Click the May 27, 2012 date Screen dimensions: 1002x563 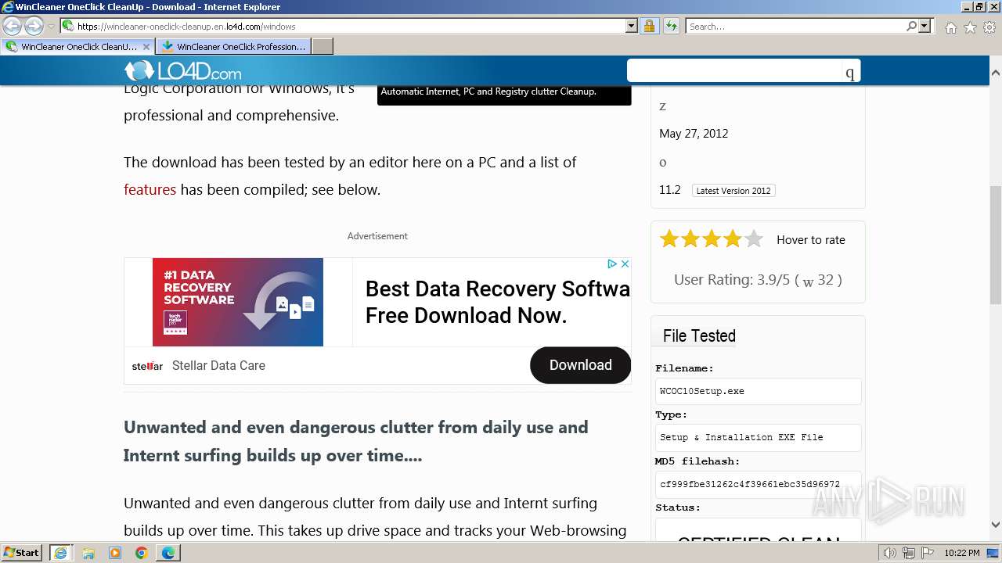pos(694,134)
